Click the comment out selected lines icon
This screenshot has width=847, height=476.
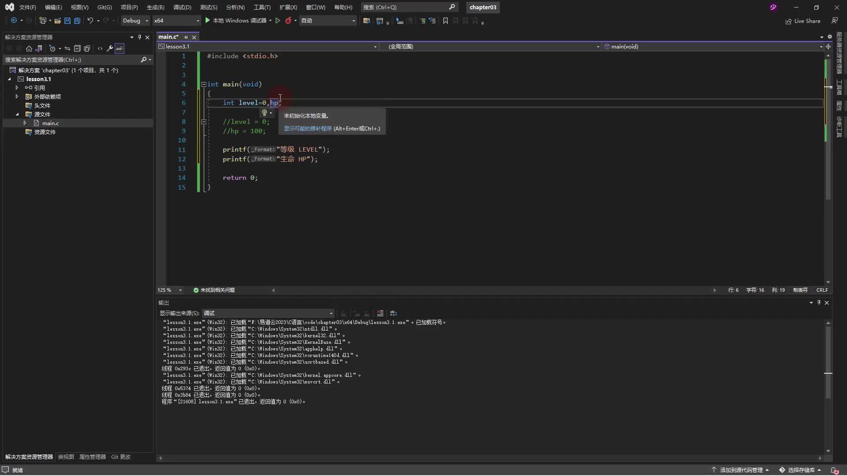422,21
